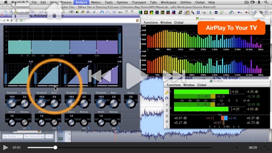Image resolution: width=272 pixels, height=153 pixels.
Task: Click the first band Threshold value -15.0
Action: tap(12, 97)
